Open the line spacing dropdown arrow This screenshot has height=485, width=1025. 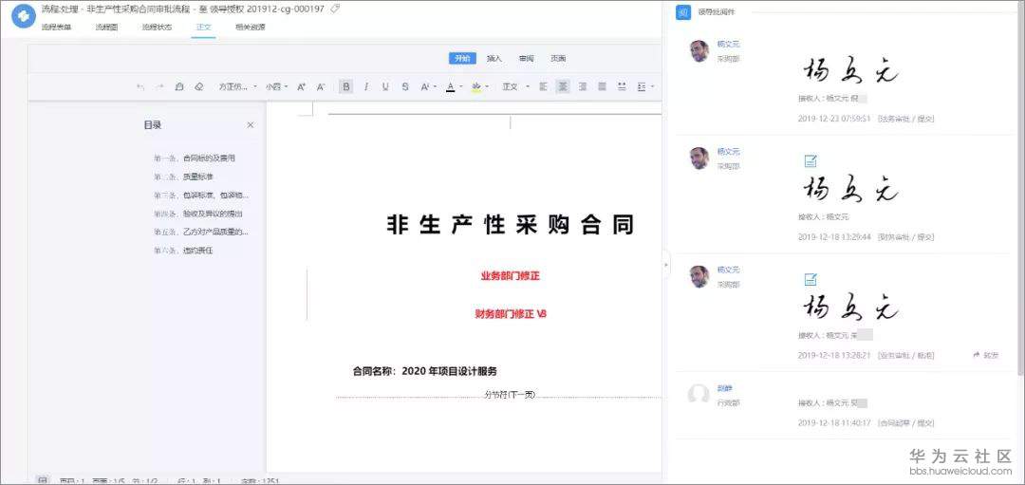click(x=653, y=86)
